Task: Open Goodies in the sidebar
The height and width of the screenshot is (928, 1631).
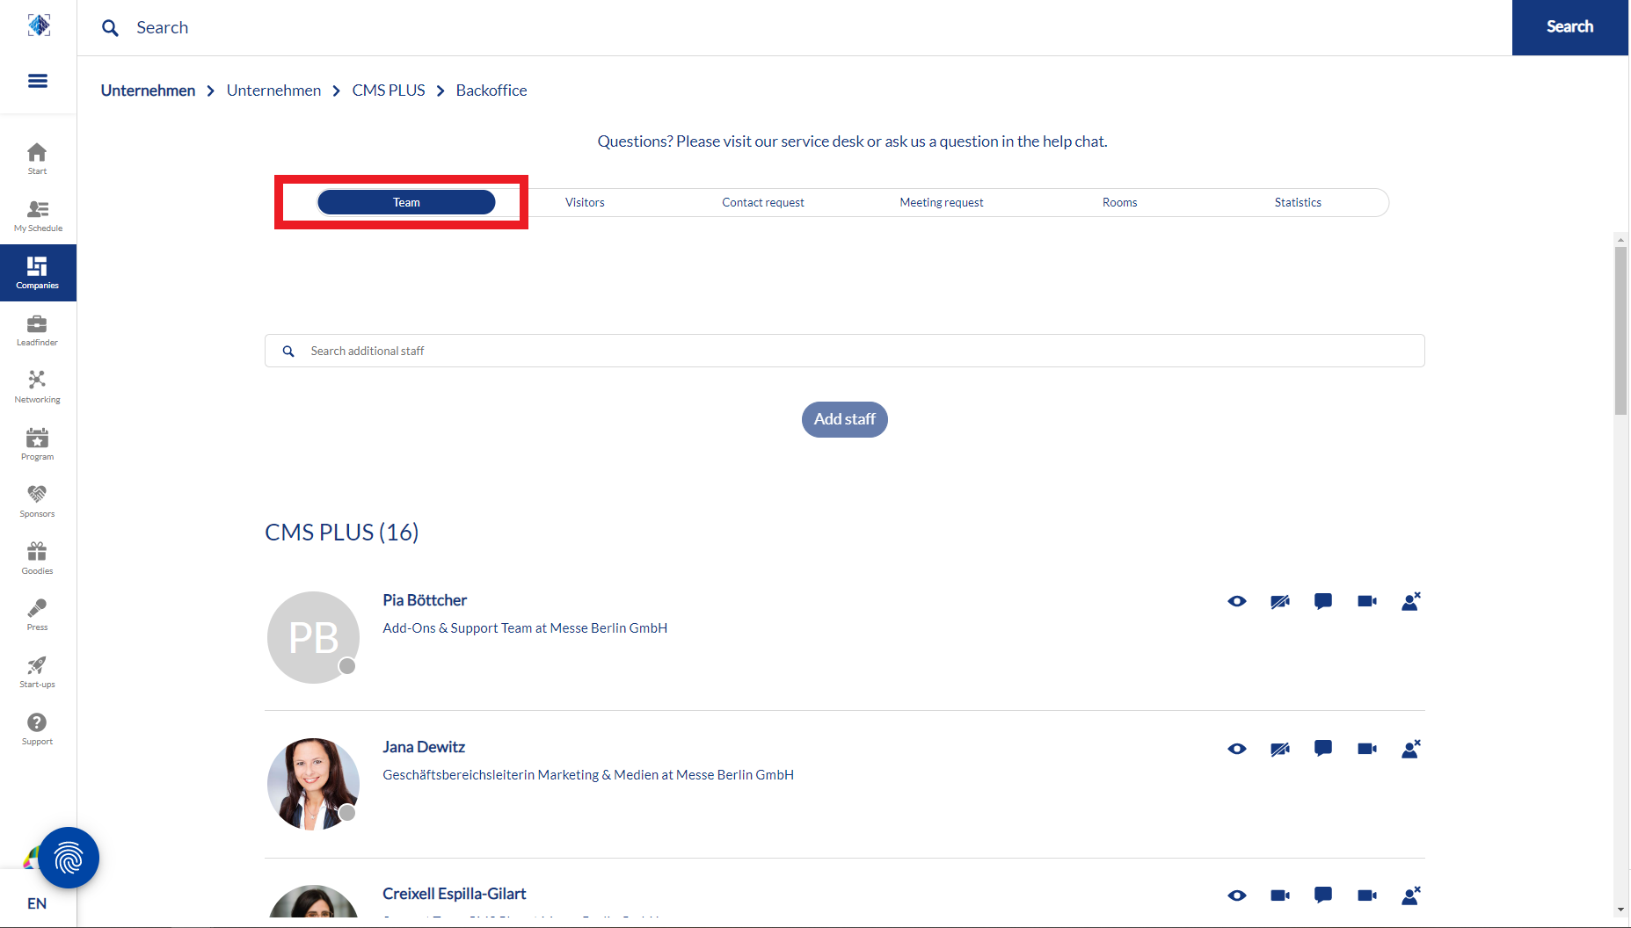Action: tap(37, 559)
